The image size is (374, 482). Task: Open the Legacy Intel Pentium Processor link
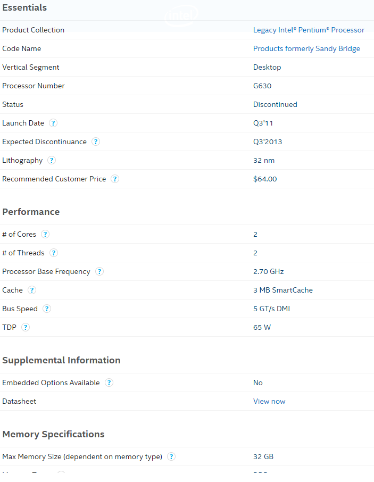tap(309, 30)
